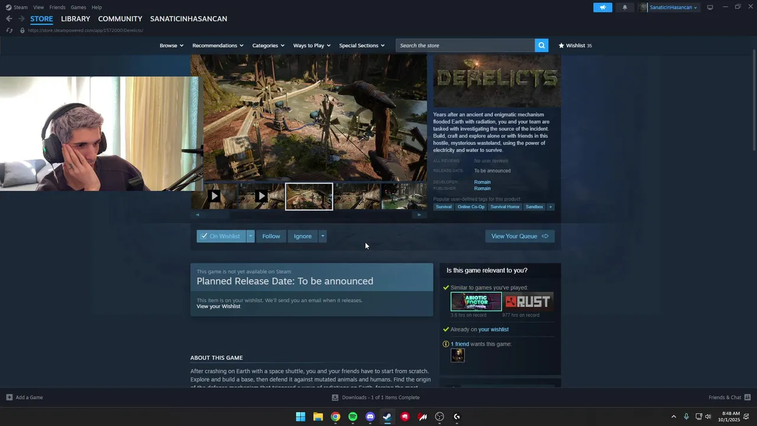Screen dimensions: 757x426
Task: Open the Recommendations dropdown menu
Action: click(x=218, y=46)
